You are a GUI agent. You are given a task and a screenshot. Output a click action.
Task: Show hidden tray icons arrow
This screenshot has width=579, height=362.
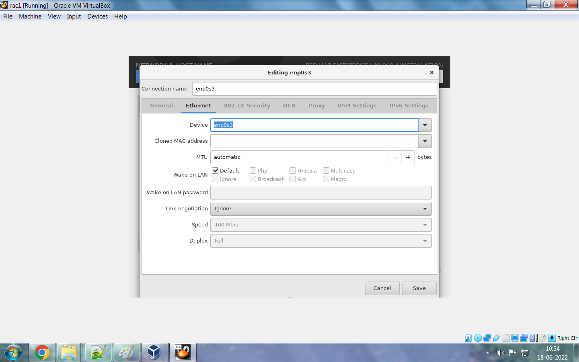(488, 353)
